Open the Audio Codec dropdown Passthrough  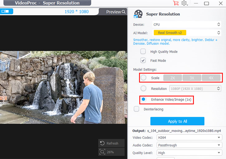[189, 145]
